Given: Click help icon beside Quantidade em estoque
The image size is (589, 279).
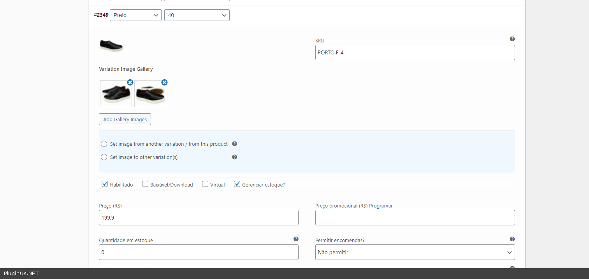Looking at the screenshot, I should [296, 239].
